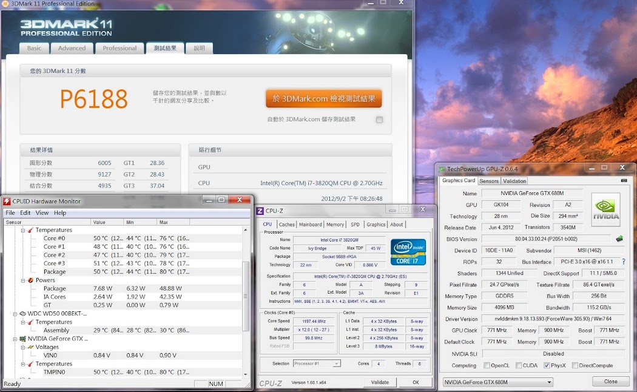Click the Intel Core i7 logo in CPU-Z
This screenshot has width=637, height=392.
tap(408, 252)
